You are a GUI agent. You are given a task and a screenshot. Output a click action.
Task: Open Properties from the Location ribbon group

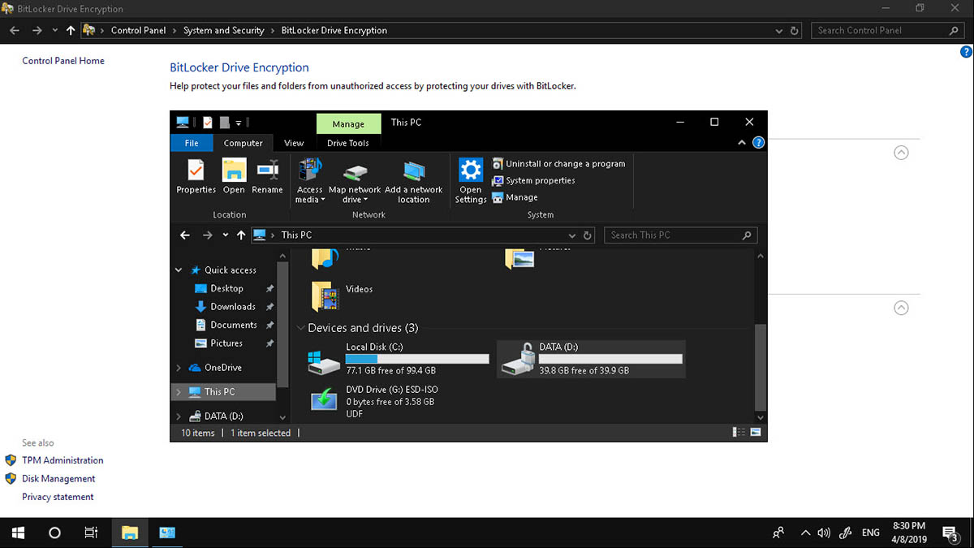(196, 177)
